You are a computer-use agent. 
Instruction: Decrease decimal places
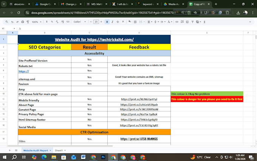click(x=57, y=22)
